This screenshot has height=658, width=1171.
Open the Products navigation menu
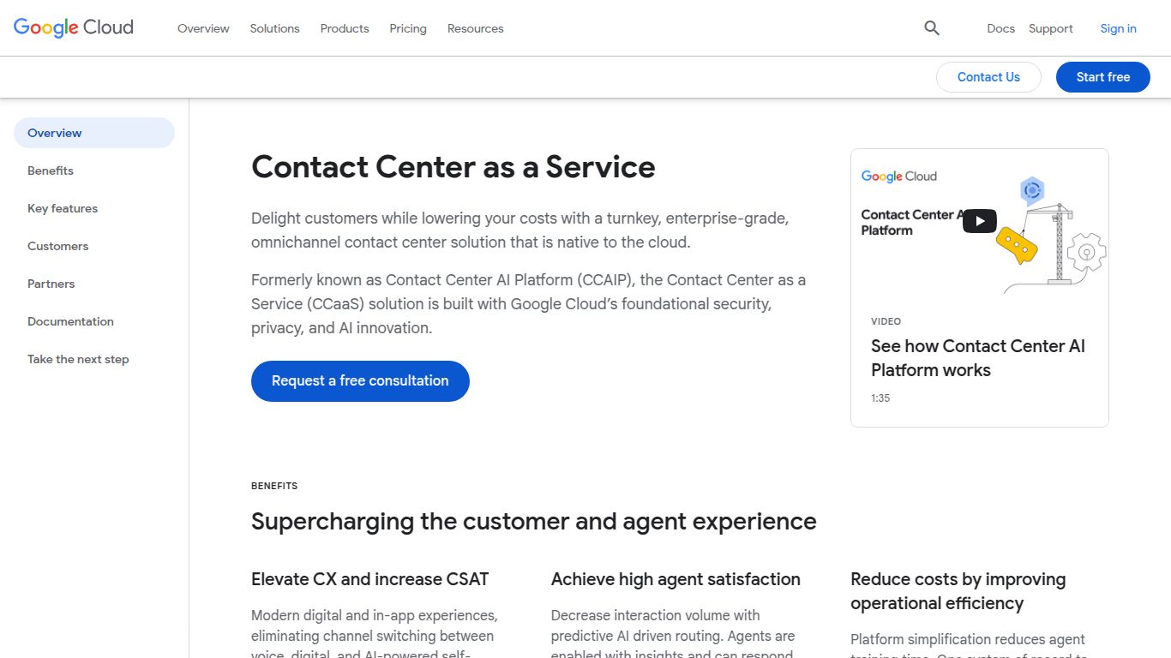tap(345, 28)
